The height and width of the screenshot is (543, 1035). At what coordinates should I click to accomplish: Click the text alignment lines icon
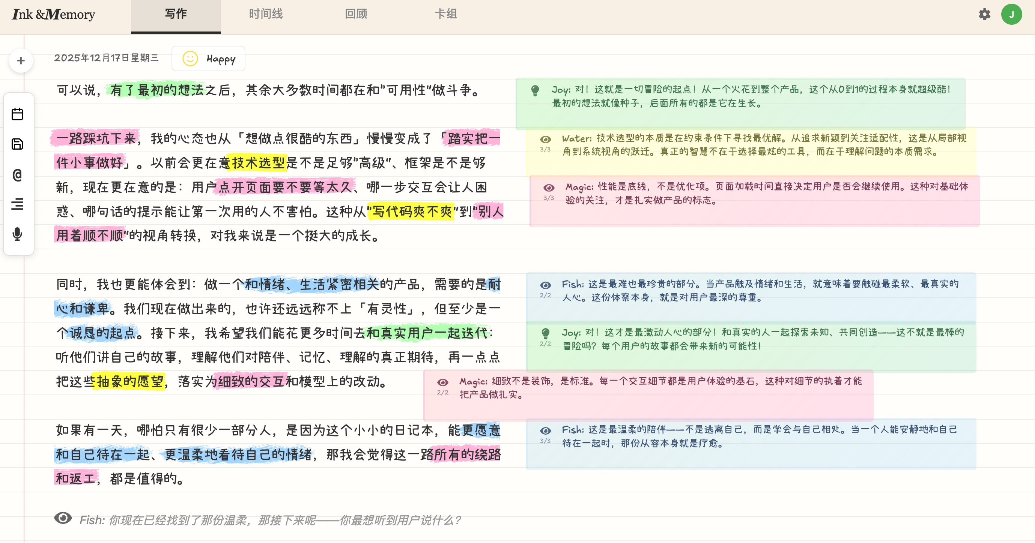pyautogui.click(x=17, y=204)
